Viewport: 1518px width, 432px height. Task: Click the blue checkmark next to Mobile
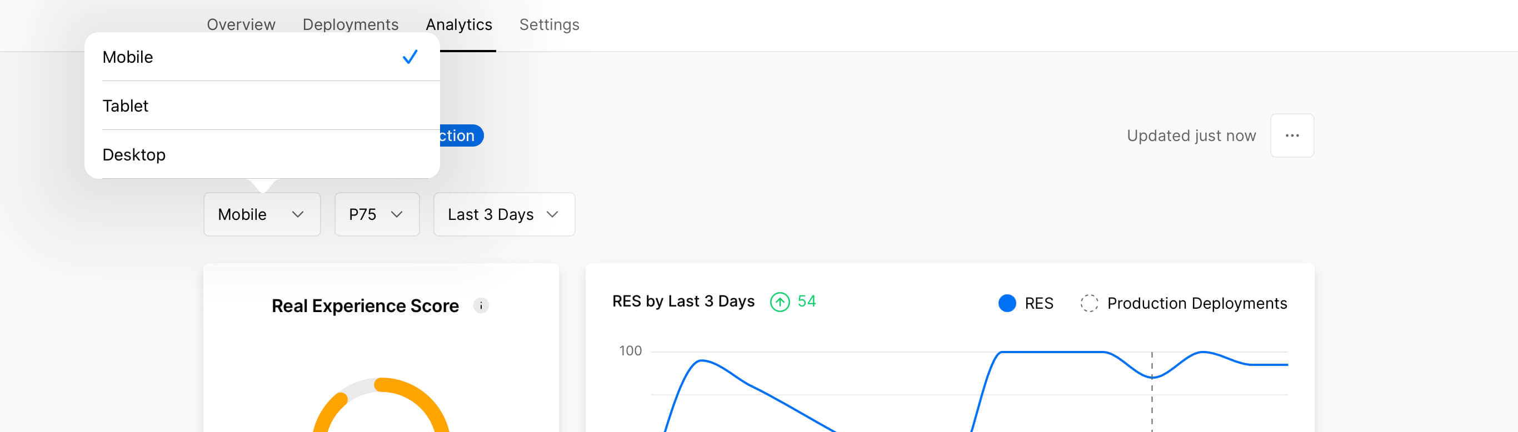(x=410, y=57)
